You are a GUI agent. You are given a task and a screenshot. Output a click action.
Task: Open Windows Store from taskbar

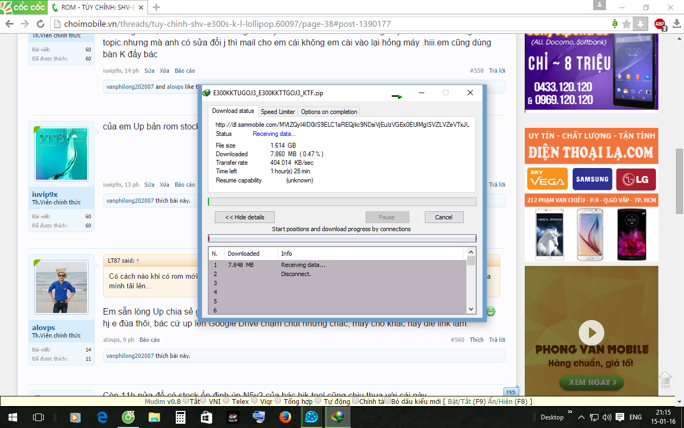[206, 417]
